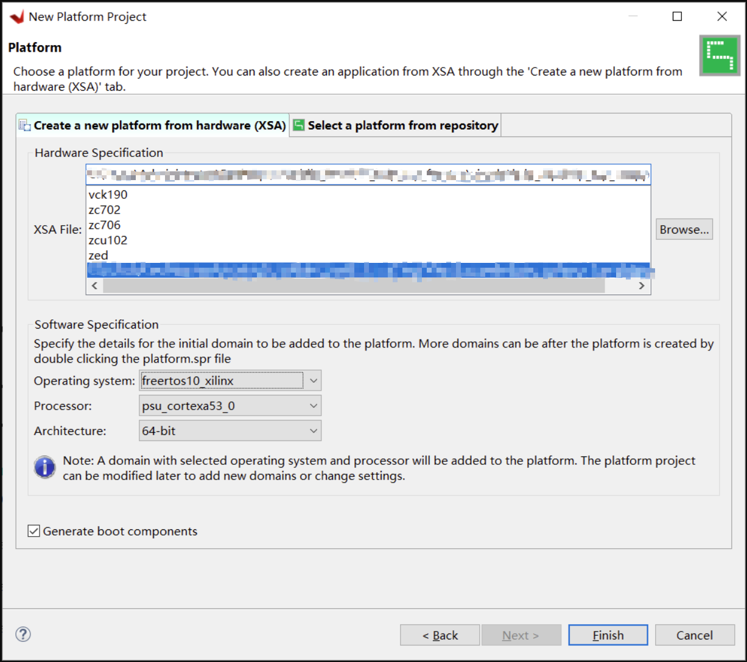Click the green platform wizard banner icon

coord(719,56)
